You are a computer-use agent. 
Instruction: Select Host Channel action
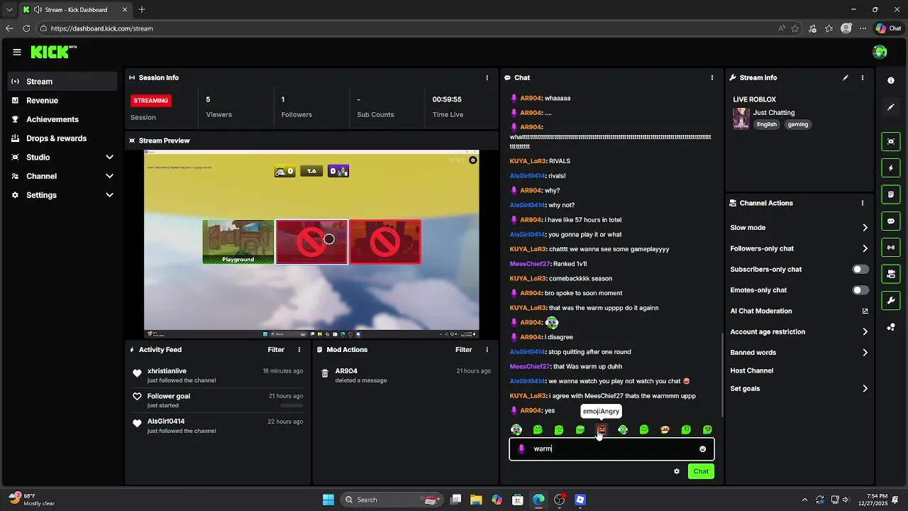[x=752, y=370]
